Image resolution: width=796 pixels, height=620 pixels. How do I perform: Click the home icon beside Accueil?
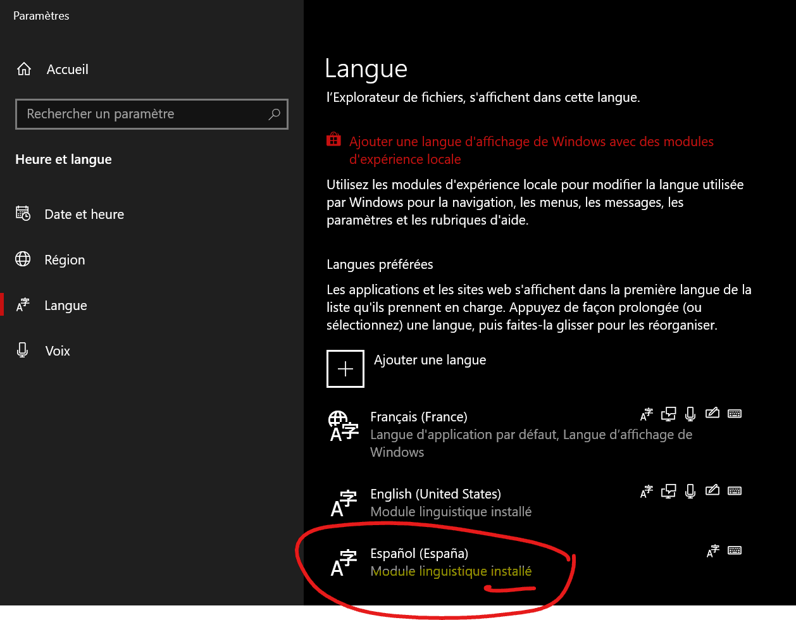24,70
